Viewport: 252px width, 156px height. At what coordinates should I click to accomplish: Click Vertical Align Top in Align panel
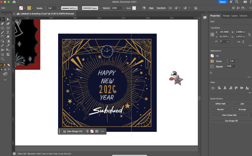coord(236,88)
